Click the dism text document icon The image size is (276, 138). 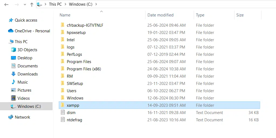tap(63, 112)
